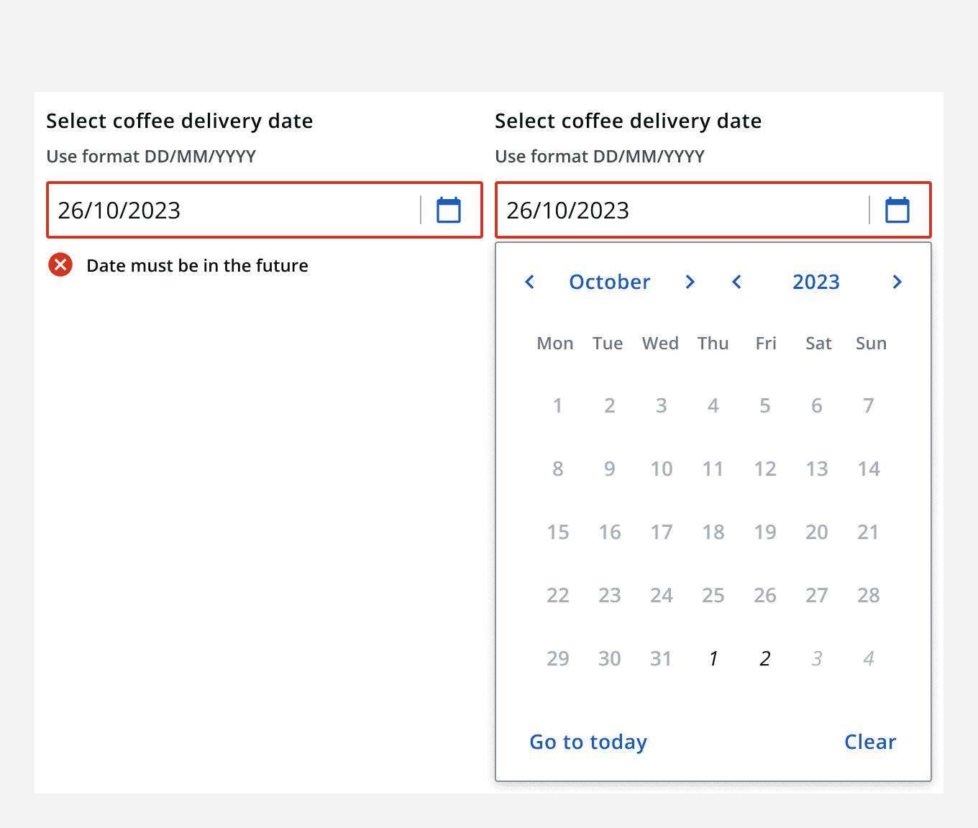978x828 pixels.
Task: Open the right date picker calendar icon
Action: tap(897, 210)
